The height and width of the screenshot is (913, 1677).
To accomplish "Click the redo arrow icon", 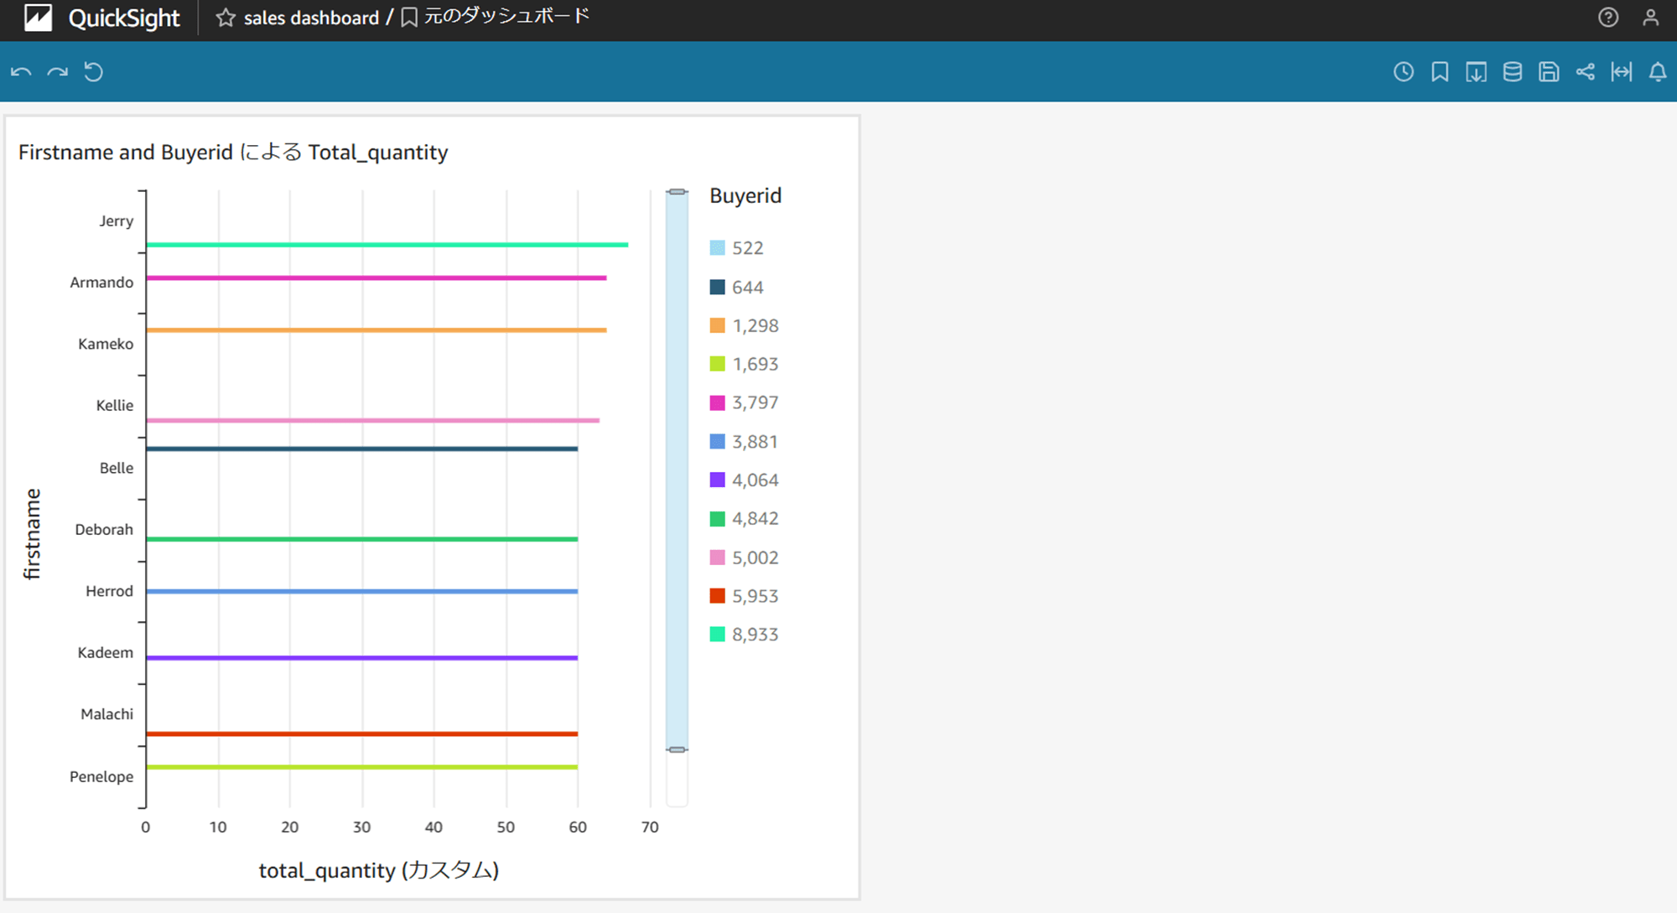I will (57, 72).
